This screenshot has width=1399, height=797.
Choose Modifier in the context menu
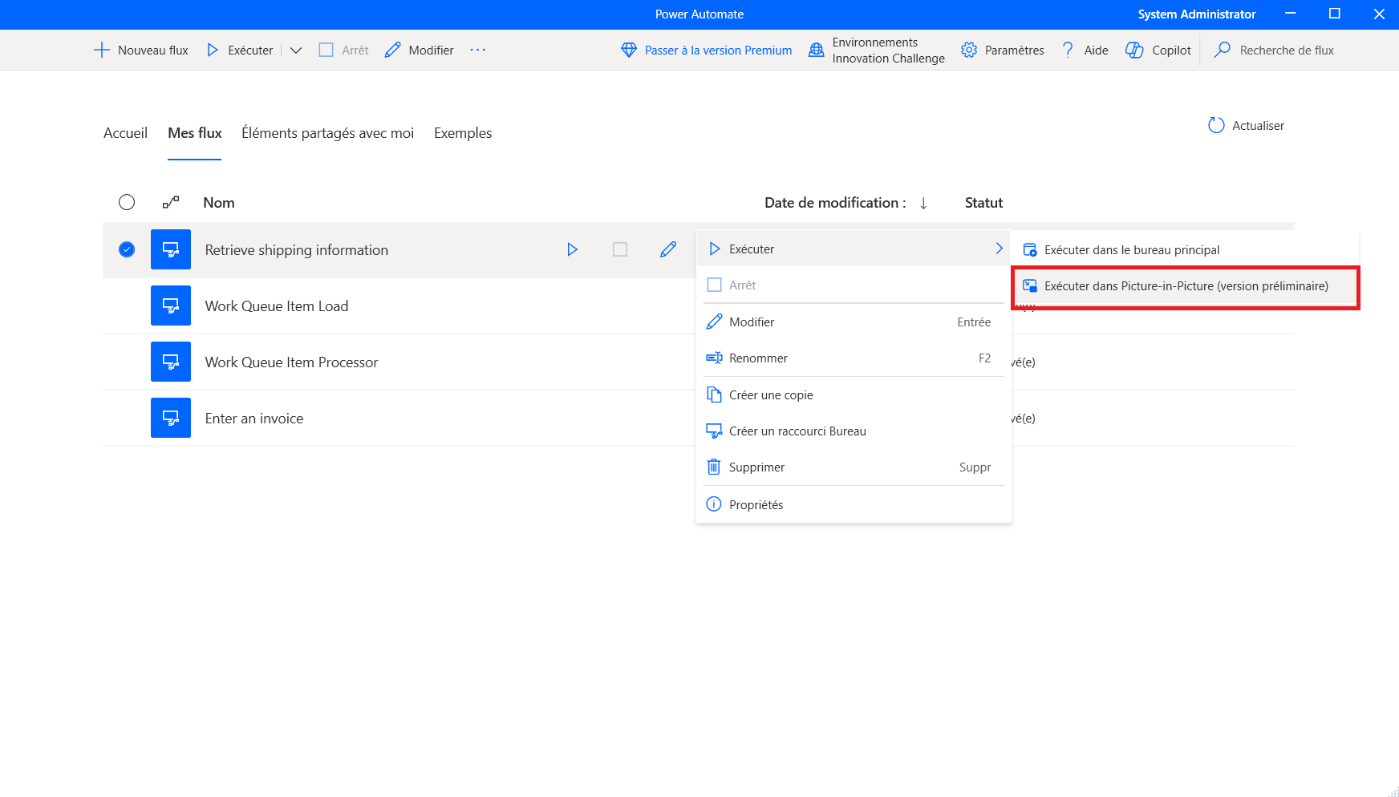pos(854,322)
